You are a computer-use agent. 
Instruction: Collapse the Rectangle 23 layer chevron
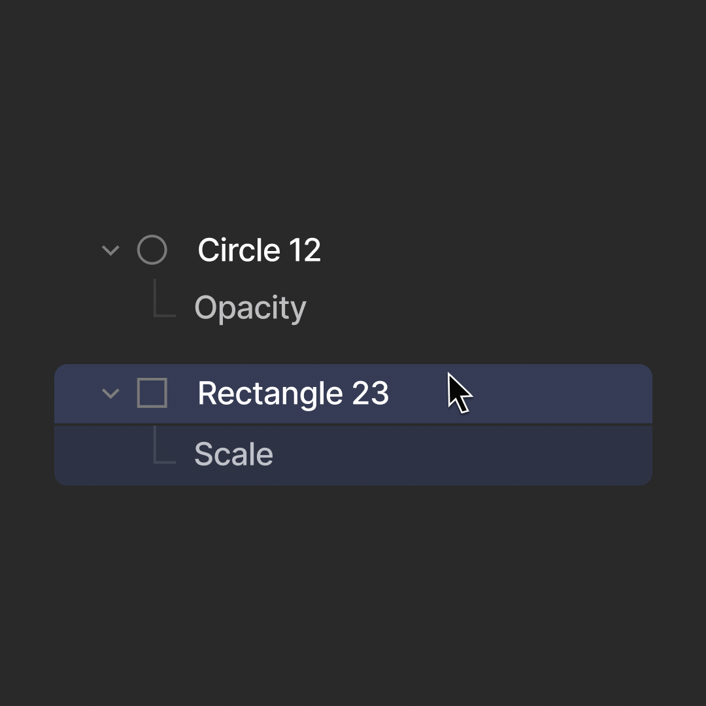[110, 394]
